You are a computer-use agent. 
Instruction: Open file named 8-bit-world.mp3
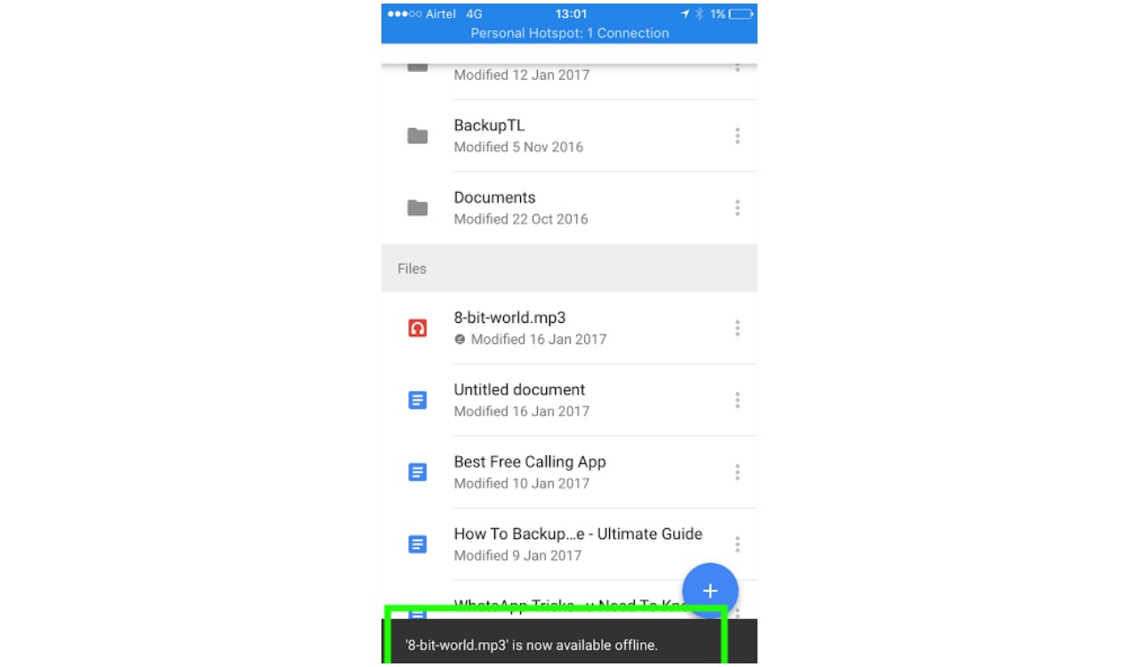coord(509,317)
